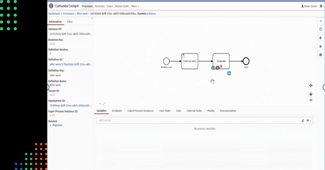This screenshot has height=170, width=325.
Task: Open the More dropdown menu
Action: (x=135, y=6)
